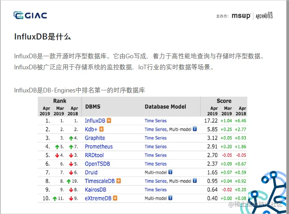Open the Graphite link
Screen dimensions: 289x214
coord(95,138)
